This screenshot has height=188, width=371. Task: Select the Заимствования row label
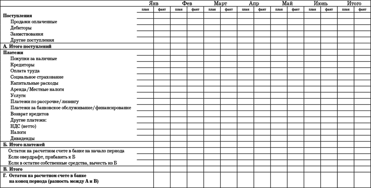pos(27,34)
